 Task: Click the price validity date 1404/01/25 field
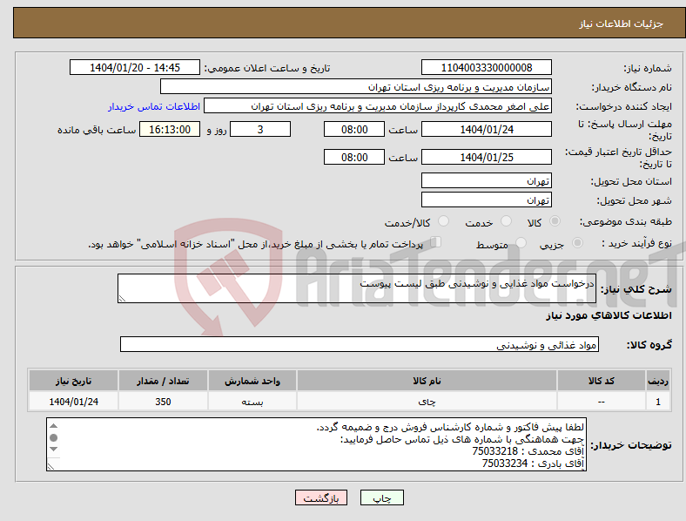[x=486, y=157]
